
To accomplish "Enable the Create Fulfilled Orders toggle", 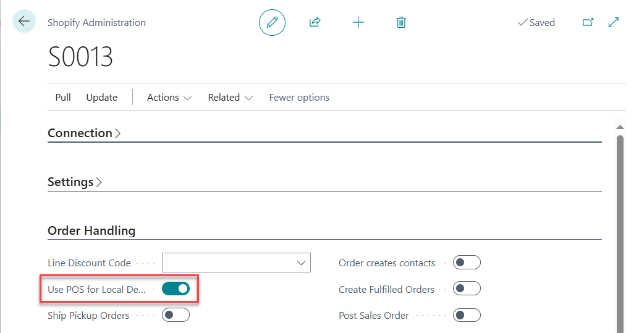I will point(467,289).
